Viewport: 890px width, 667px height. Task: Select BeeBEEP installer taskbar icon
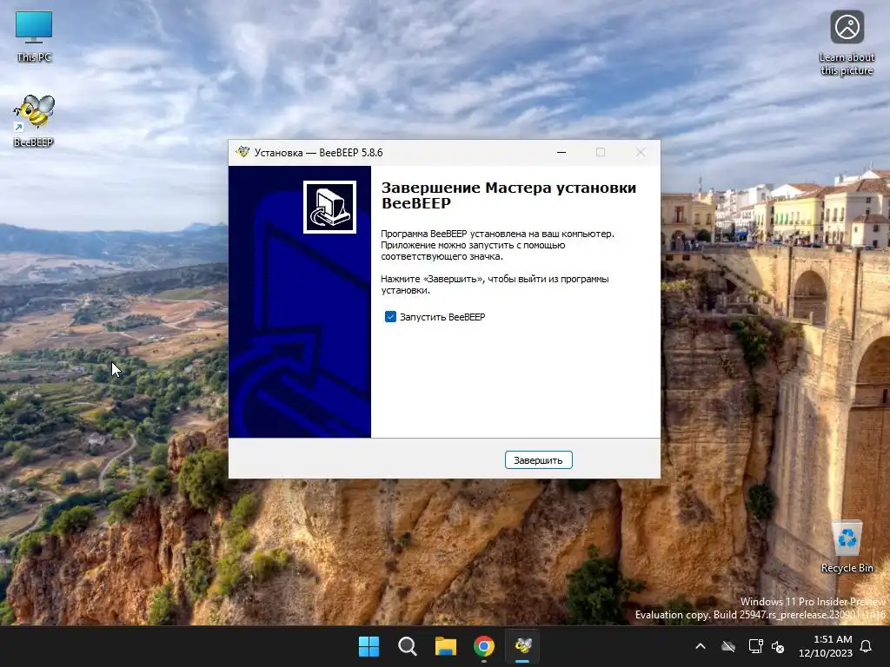click(522, 646)
